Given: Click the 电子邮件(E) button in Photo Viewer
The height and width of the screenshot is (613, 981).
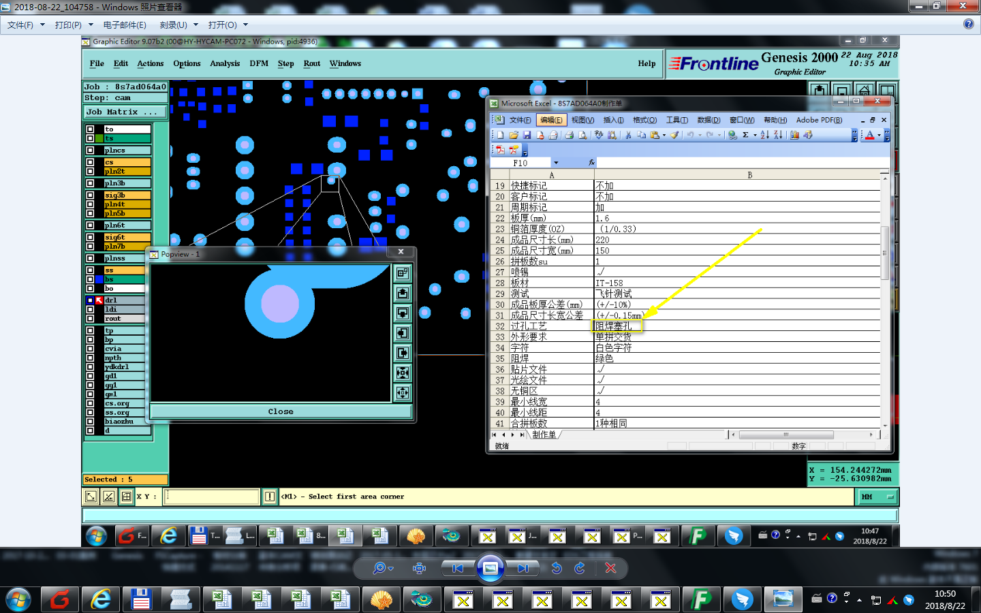Looking at the screenshot, I should [x=125, y=25].
